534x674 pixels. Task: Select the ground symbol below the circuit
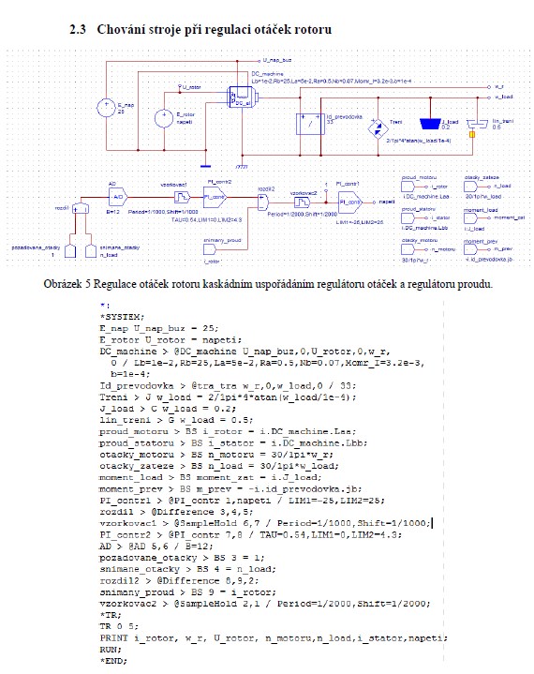click(206, 165)
